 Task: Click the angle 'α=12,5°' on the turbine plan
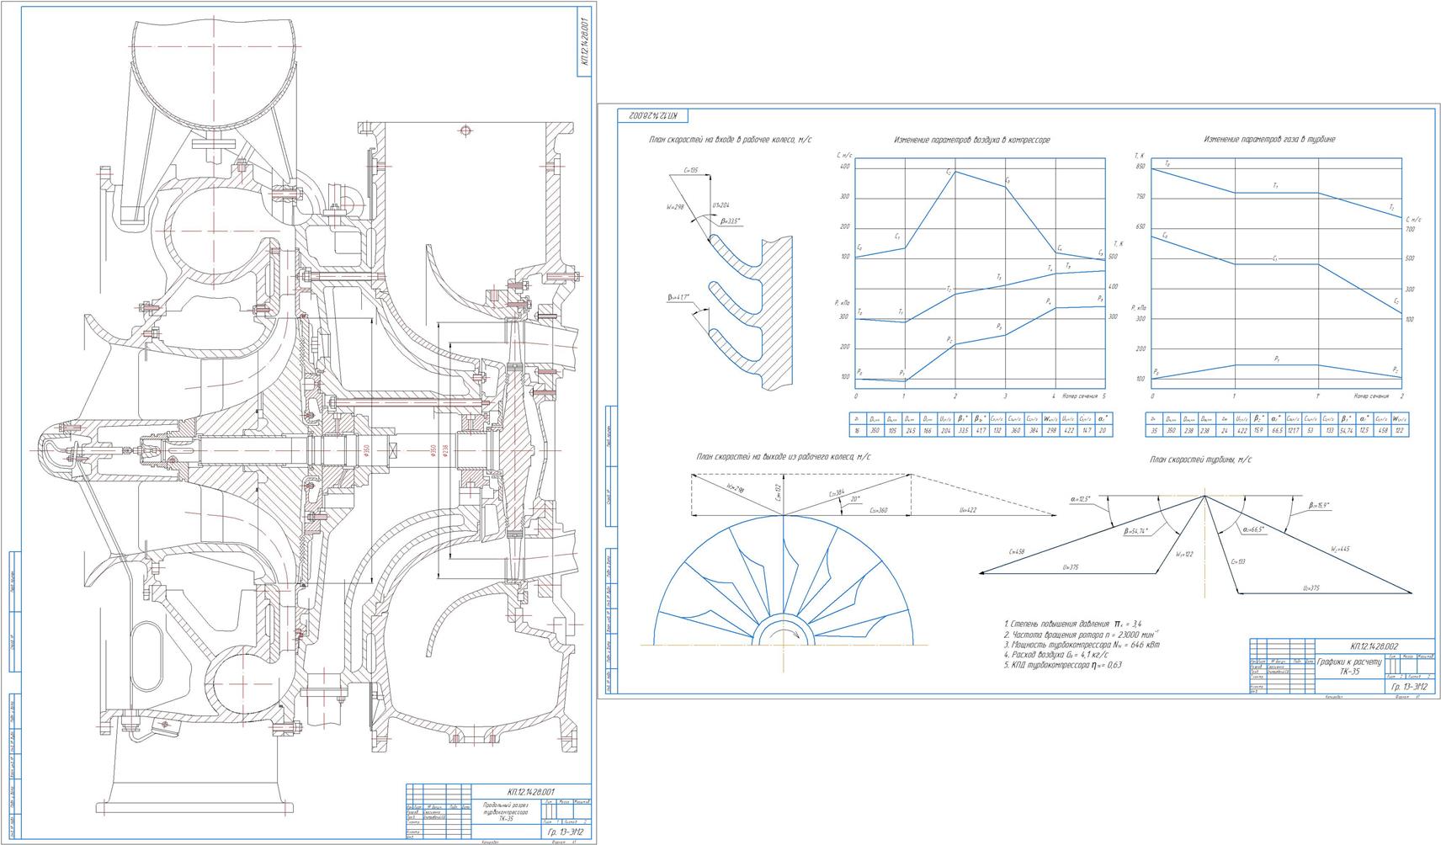pyautogui.click(x=1080, y=499)
